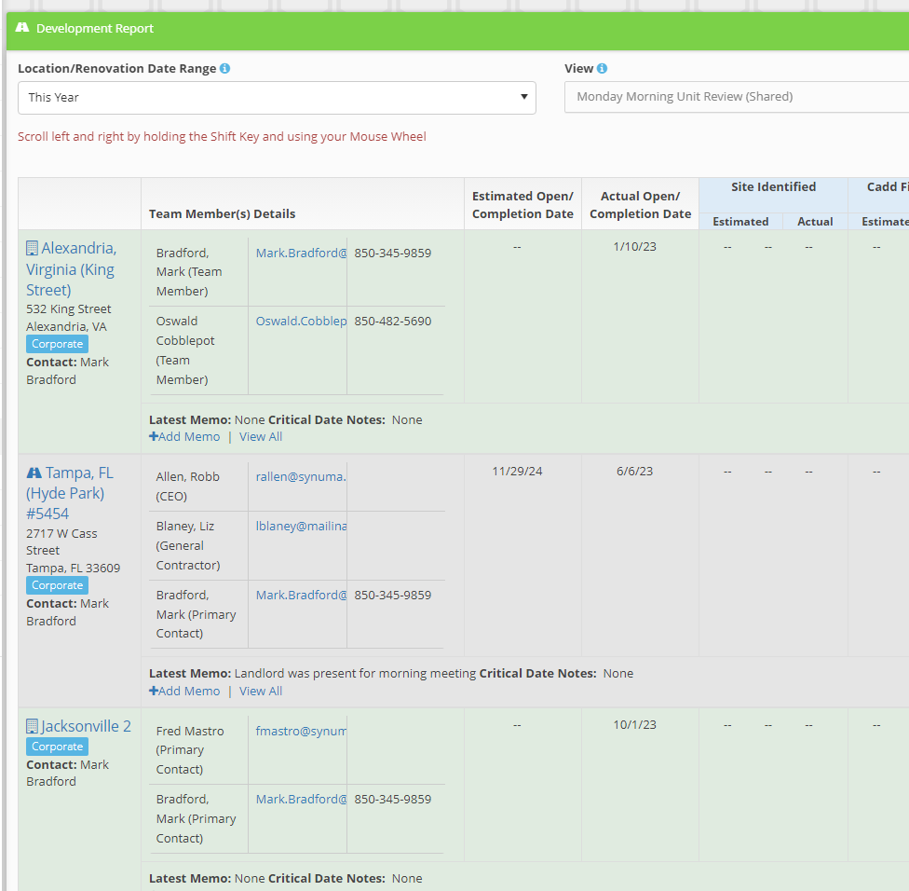Image resolution: width=909 pixels, height=891 pixels.
Task: Open Tampa, FL (Hyde Park) #5454 link
Action: [x=70, y=493]
